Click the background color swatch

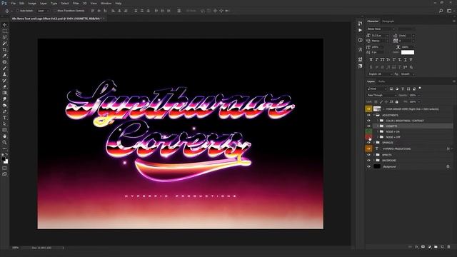click(6, 161)
